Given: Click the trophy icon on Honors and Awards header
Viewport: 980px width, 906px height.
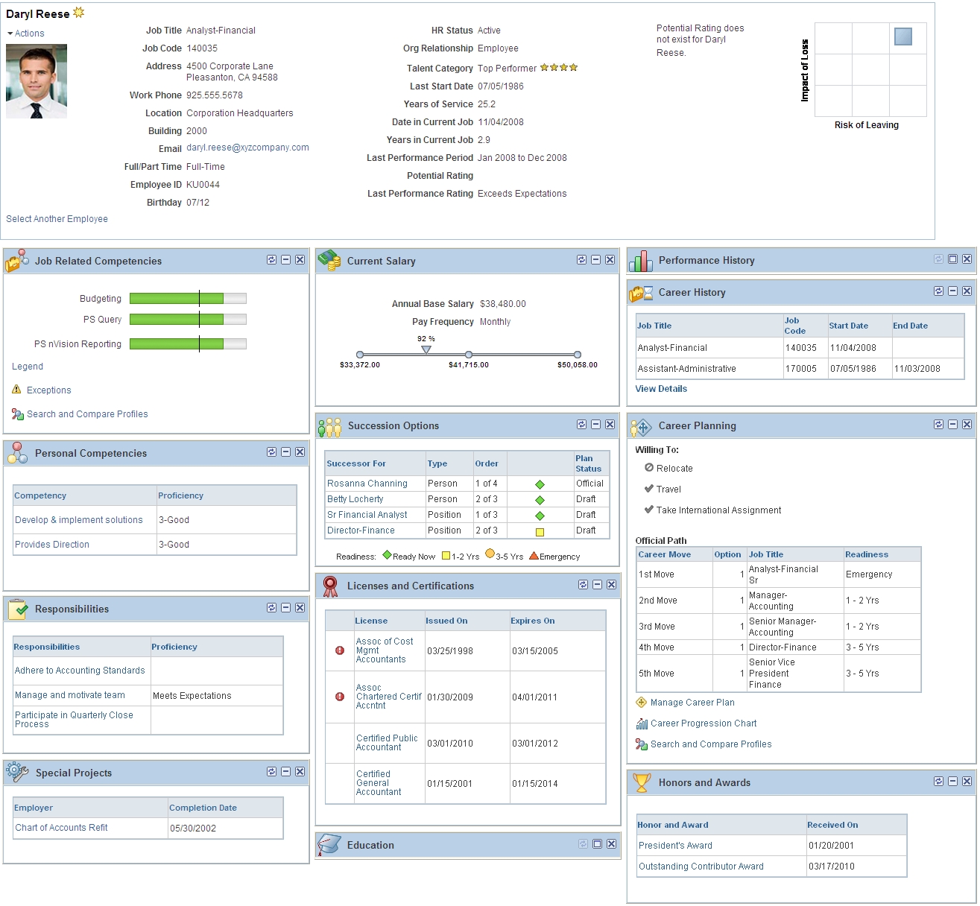Looking at the screenshot, I should [642, 782].
